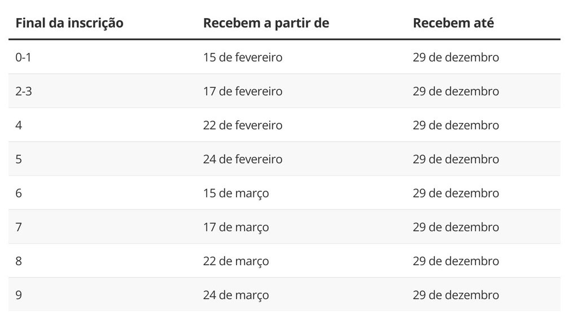
Task: Select the '0-1' inscription cell
Action: 23,58
